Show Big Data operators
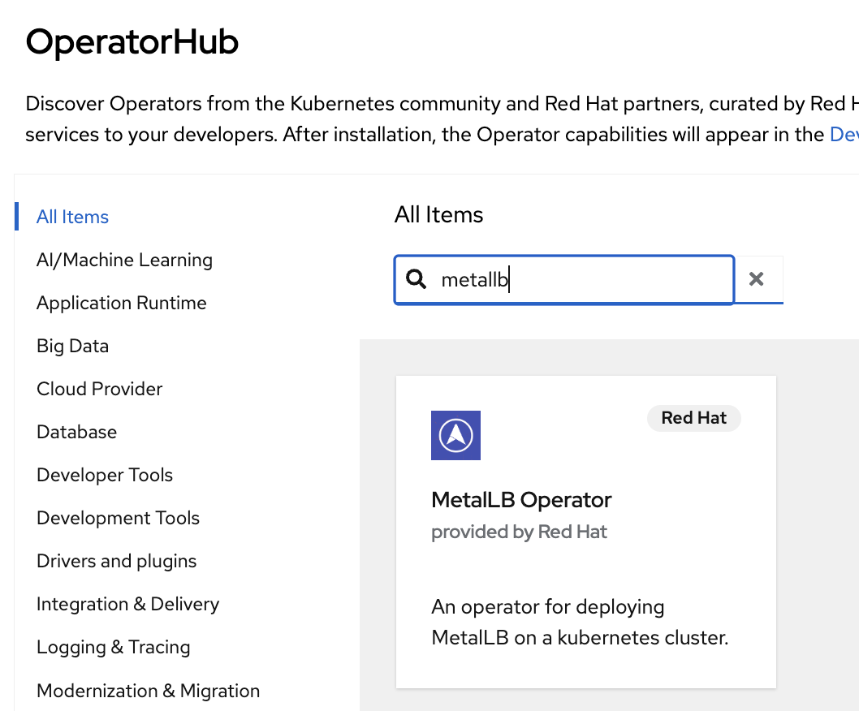 72,346
